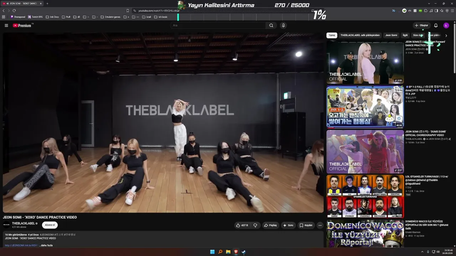Open the browser tab search dropdown

pos(429,4)
